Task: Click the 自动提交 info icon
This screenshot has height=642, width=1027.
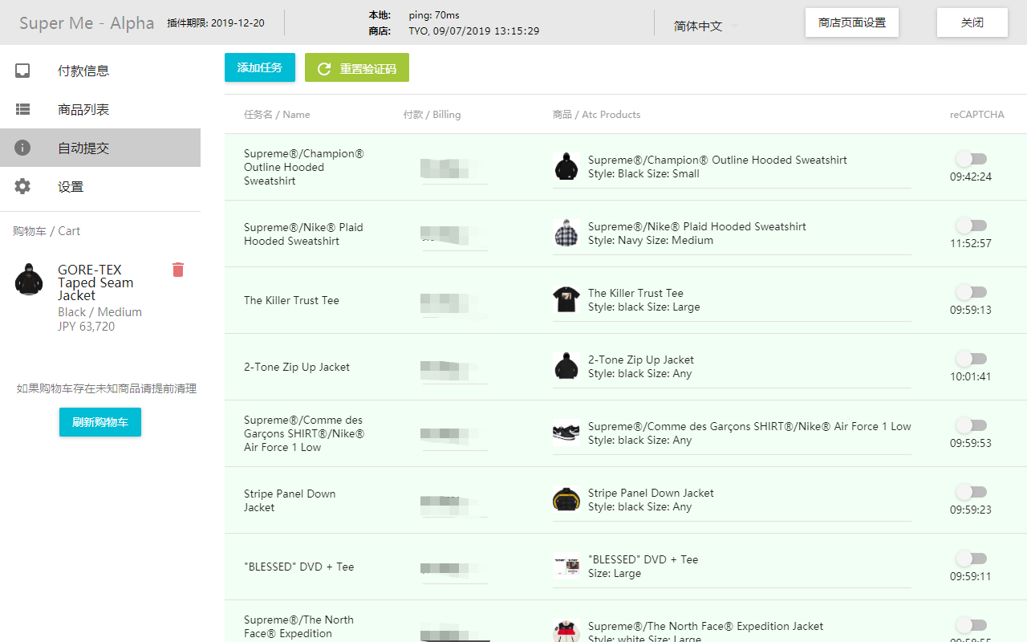Action: [22, 148]
